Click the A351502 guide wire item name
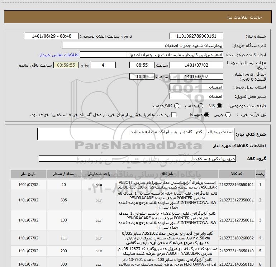The width and height of the screenshot is (276, 267). coord(167,238)
